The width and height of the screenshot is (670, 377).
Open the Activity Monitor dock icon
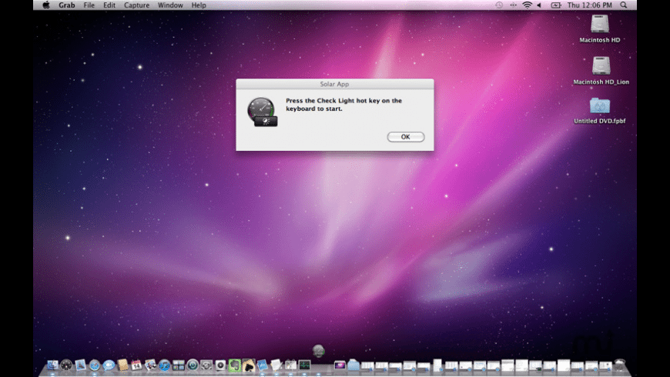(x=305, y=365)
